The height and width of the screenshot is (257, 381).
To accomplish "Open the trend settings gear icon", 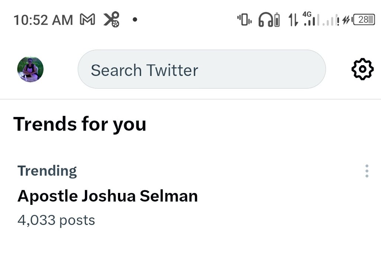I will [362, 69].
